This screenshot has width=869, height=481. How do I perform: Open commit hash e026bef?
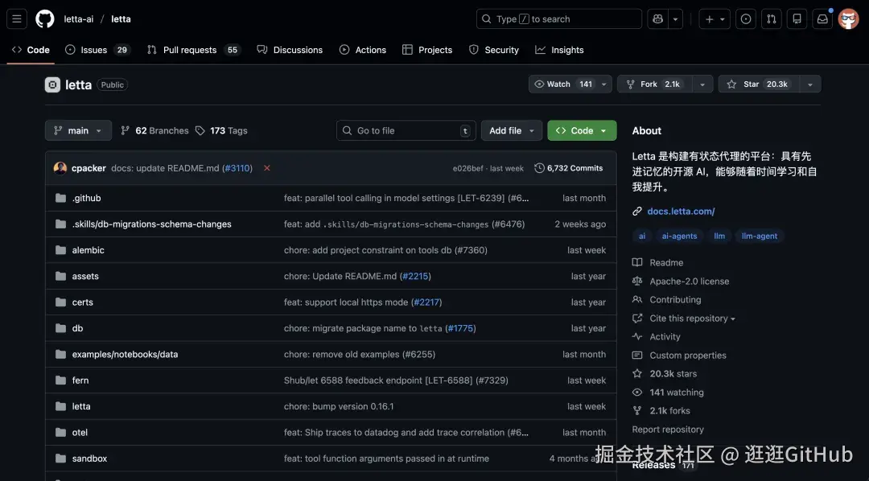467,168
